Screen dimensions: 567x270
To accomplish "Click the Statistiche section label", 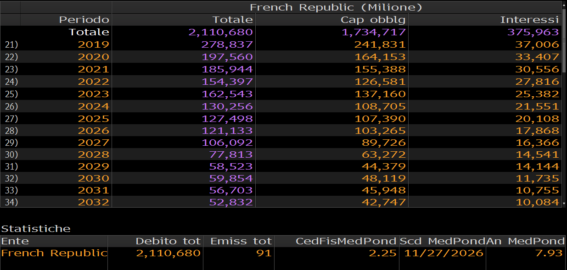I will [36, 229].
